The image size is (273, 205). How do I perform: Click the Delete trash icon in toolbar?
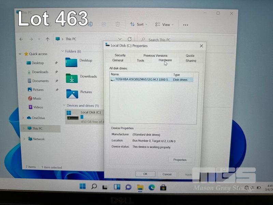click(x=117, y=24)
